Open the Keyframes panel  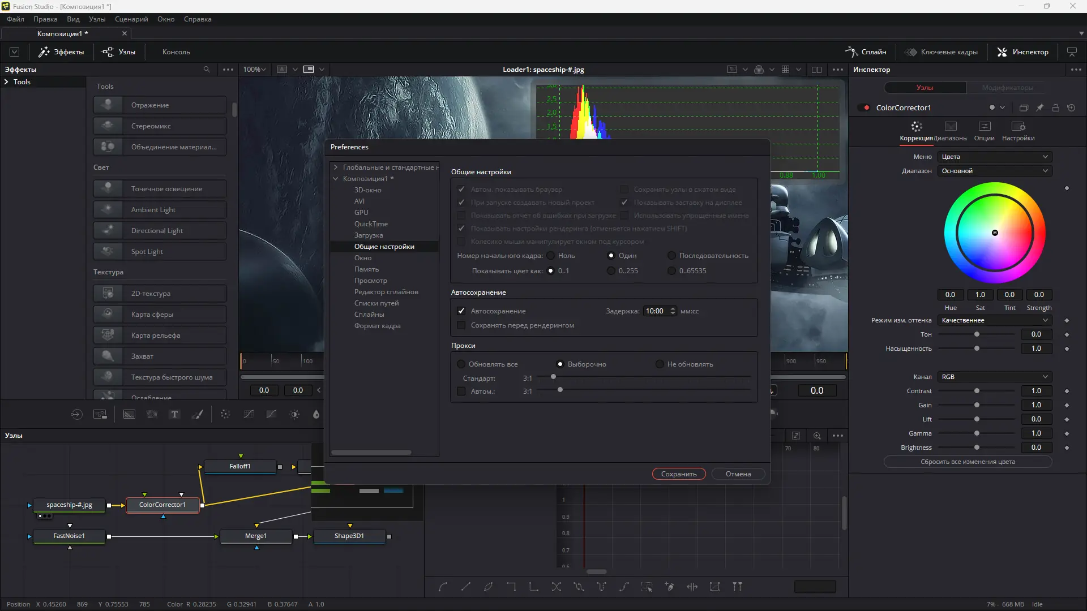pyautogui.click(x=941, y=51)
